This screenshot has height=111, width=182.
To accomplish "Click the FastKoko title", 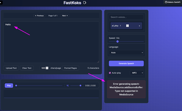I will [72, 3].
